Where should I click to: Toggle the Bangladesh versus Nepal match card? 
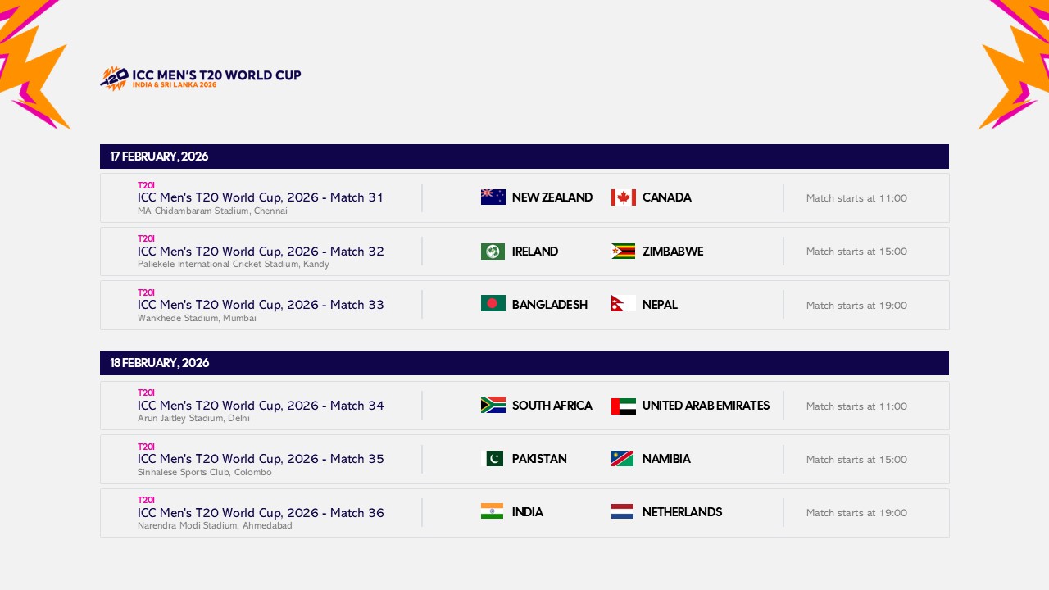tap(524, 304)
